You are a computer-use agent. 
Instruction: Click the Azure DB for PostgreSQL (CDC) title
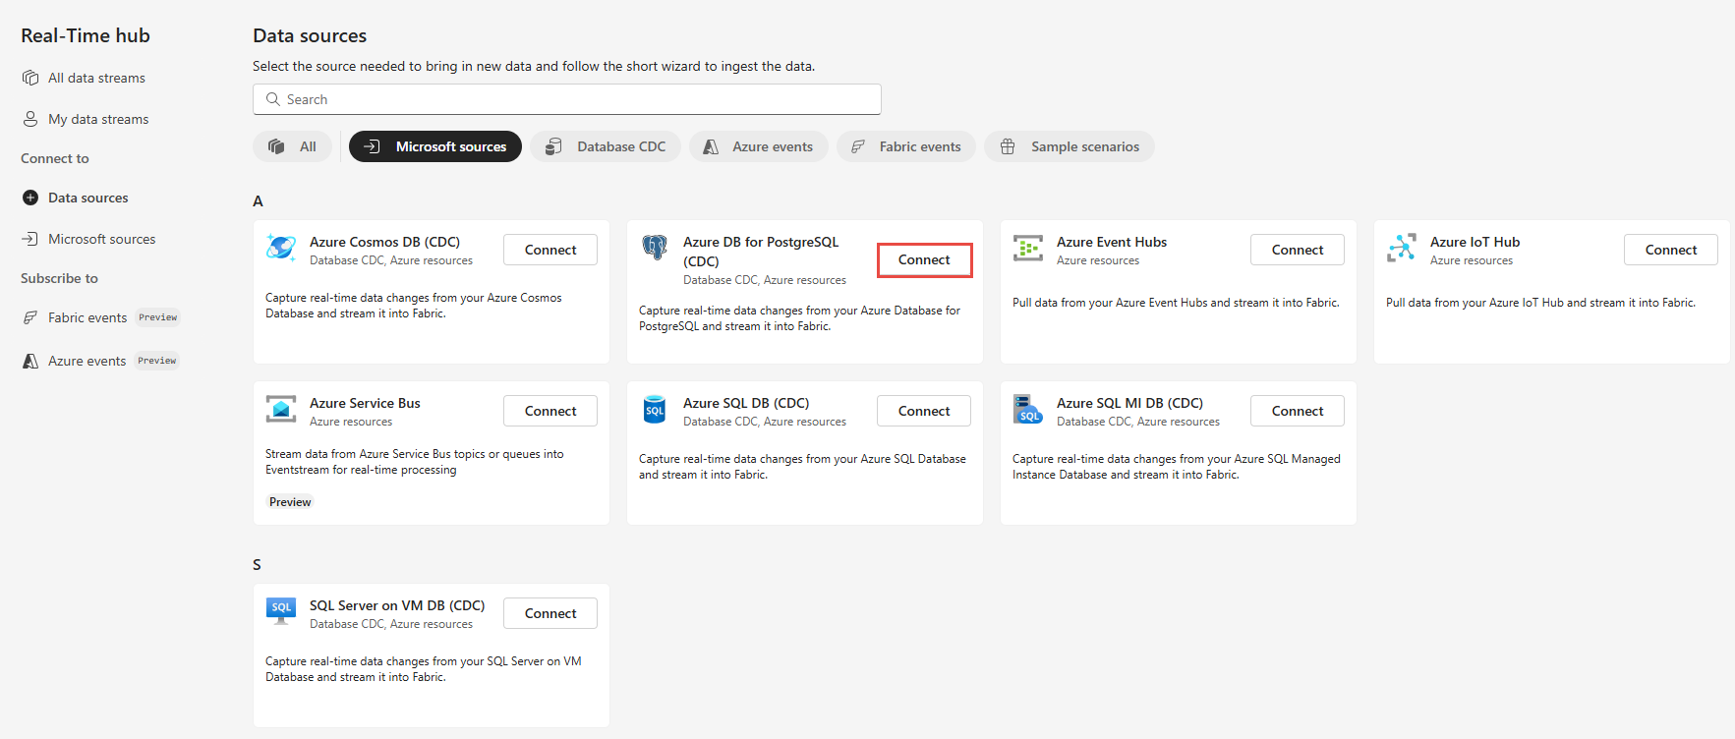(761, 252)
